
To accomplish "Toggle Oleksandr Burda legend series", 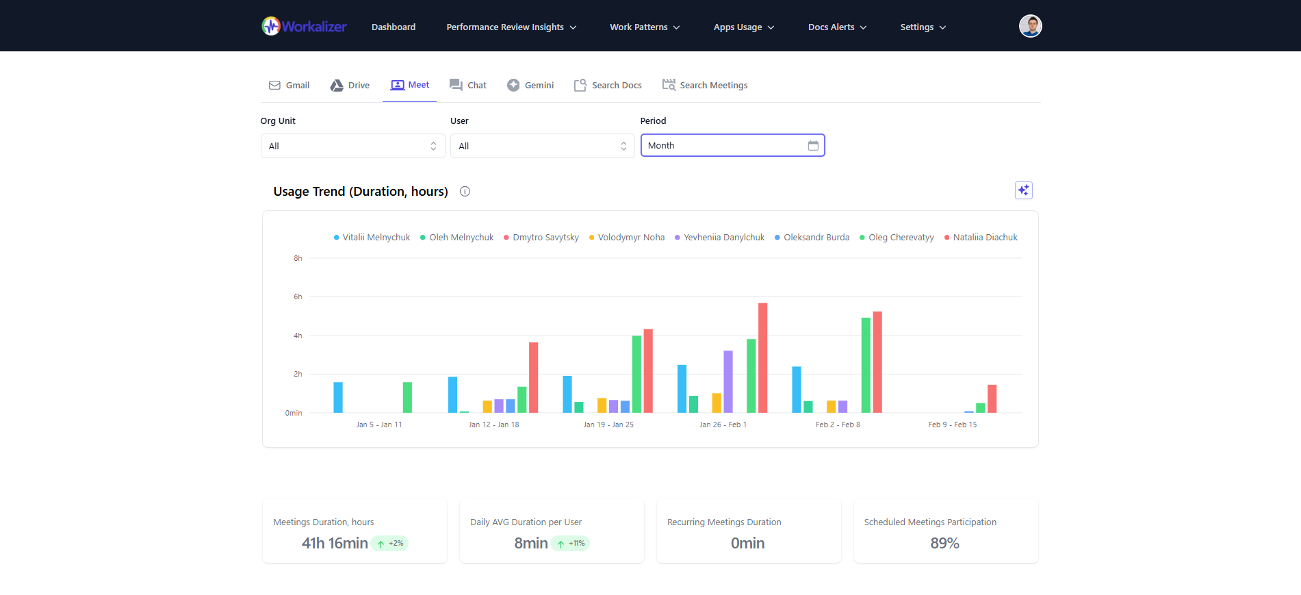I will pos(812,238).
